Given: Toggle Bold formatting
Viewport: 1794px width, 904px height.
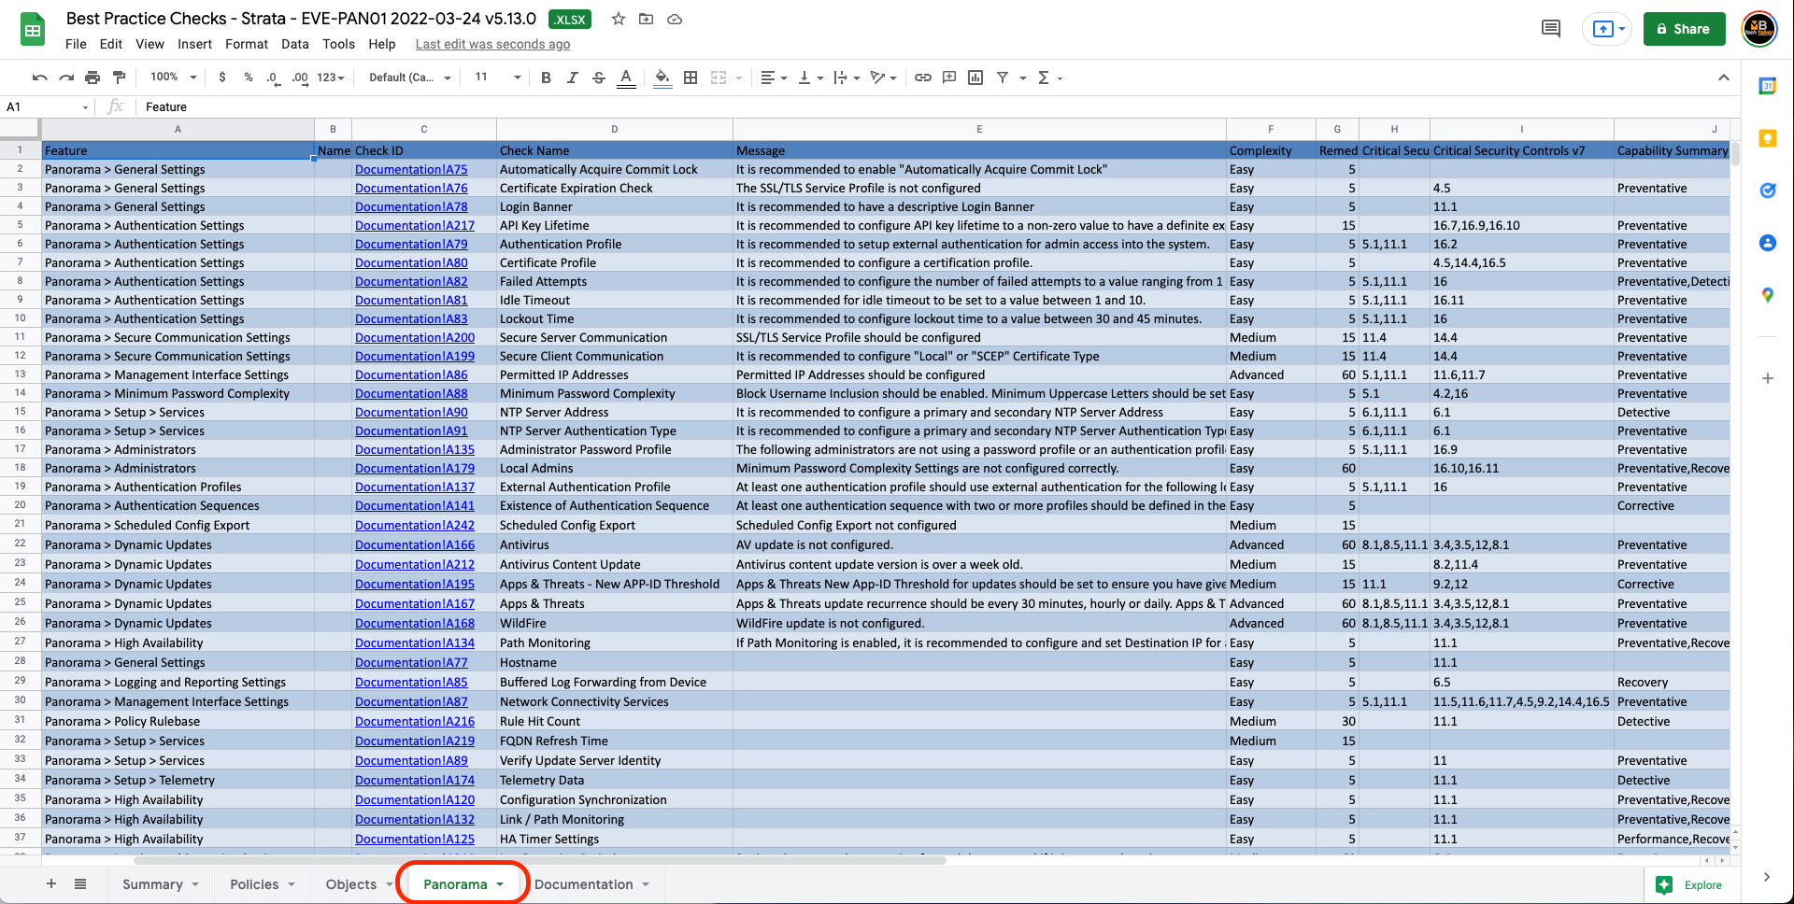Looking at the screenshot, I should point(546,78).
